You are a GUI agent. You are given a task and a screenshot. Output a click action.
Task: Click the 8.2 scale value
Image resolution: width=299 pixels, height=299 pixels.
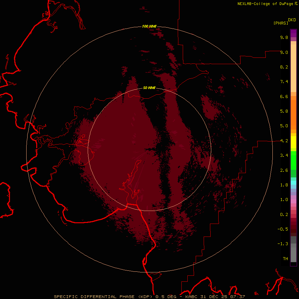tap(284, 67)
